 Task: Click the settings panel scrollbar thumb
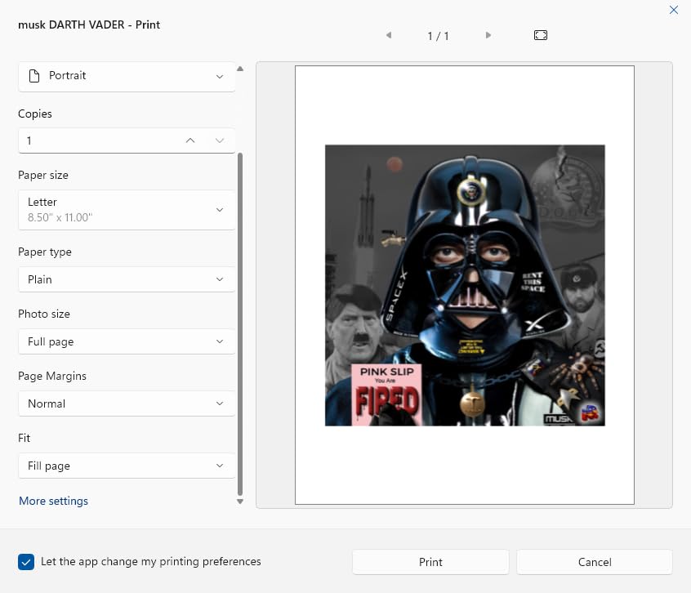tap(240, 324)
